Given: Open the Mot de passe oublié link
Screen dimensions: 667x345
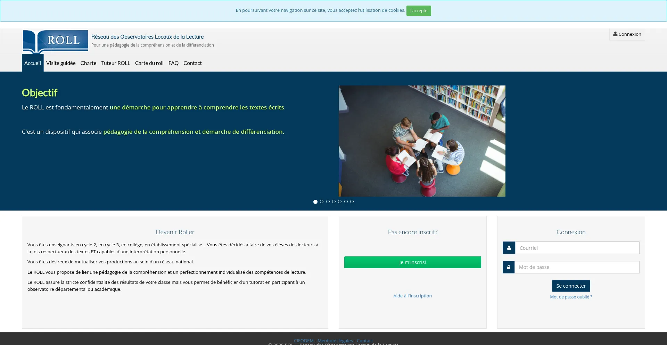Looking at the screenshot, I should click(571, 297).
